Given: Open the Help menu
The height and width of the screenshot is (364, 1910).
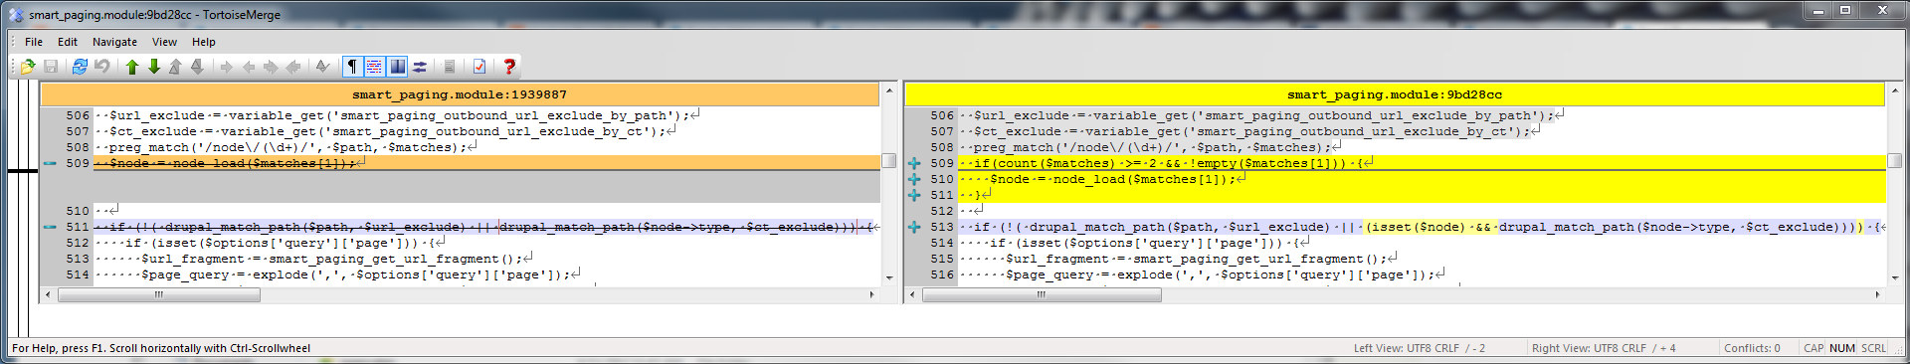Looking at the screenshot, I should pyautogui.click(x=204, y=42).
